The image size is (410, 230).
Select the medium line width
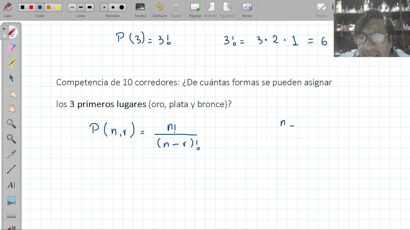click(x=81, y=7)
